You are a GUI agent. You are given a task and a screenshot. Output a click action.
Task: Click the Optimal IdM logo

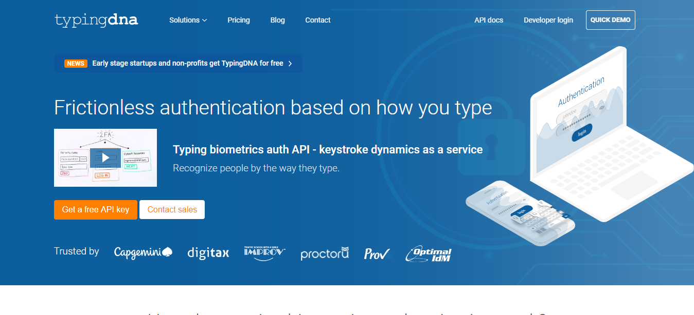coord(429,253)
